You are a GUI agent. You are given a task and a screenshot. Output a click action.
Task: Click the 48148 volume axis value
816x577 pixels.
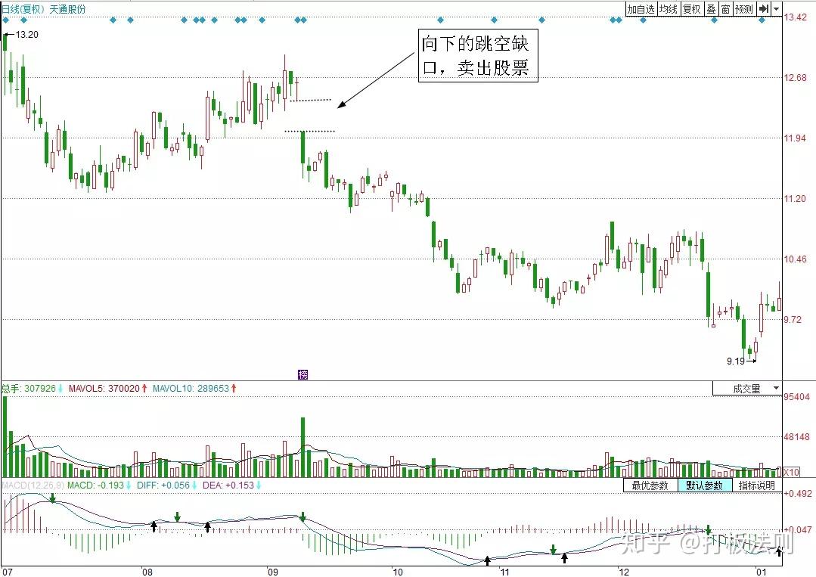[x=797, y=437]
